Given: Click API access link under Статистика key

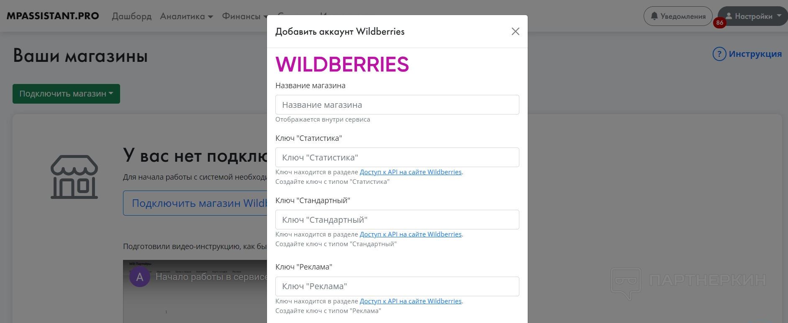Looking at the screenshot, I should click(410, 172).
